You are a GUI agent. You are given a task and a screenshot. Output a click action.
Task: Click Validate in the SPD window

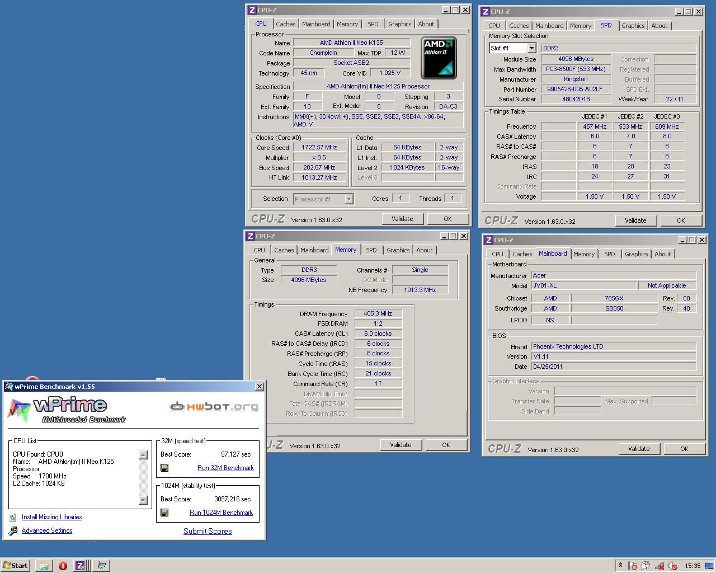pos(635,220)
